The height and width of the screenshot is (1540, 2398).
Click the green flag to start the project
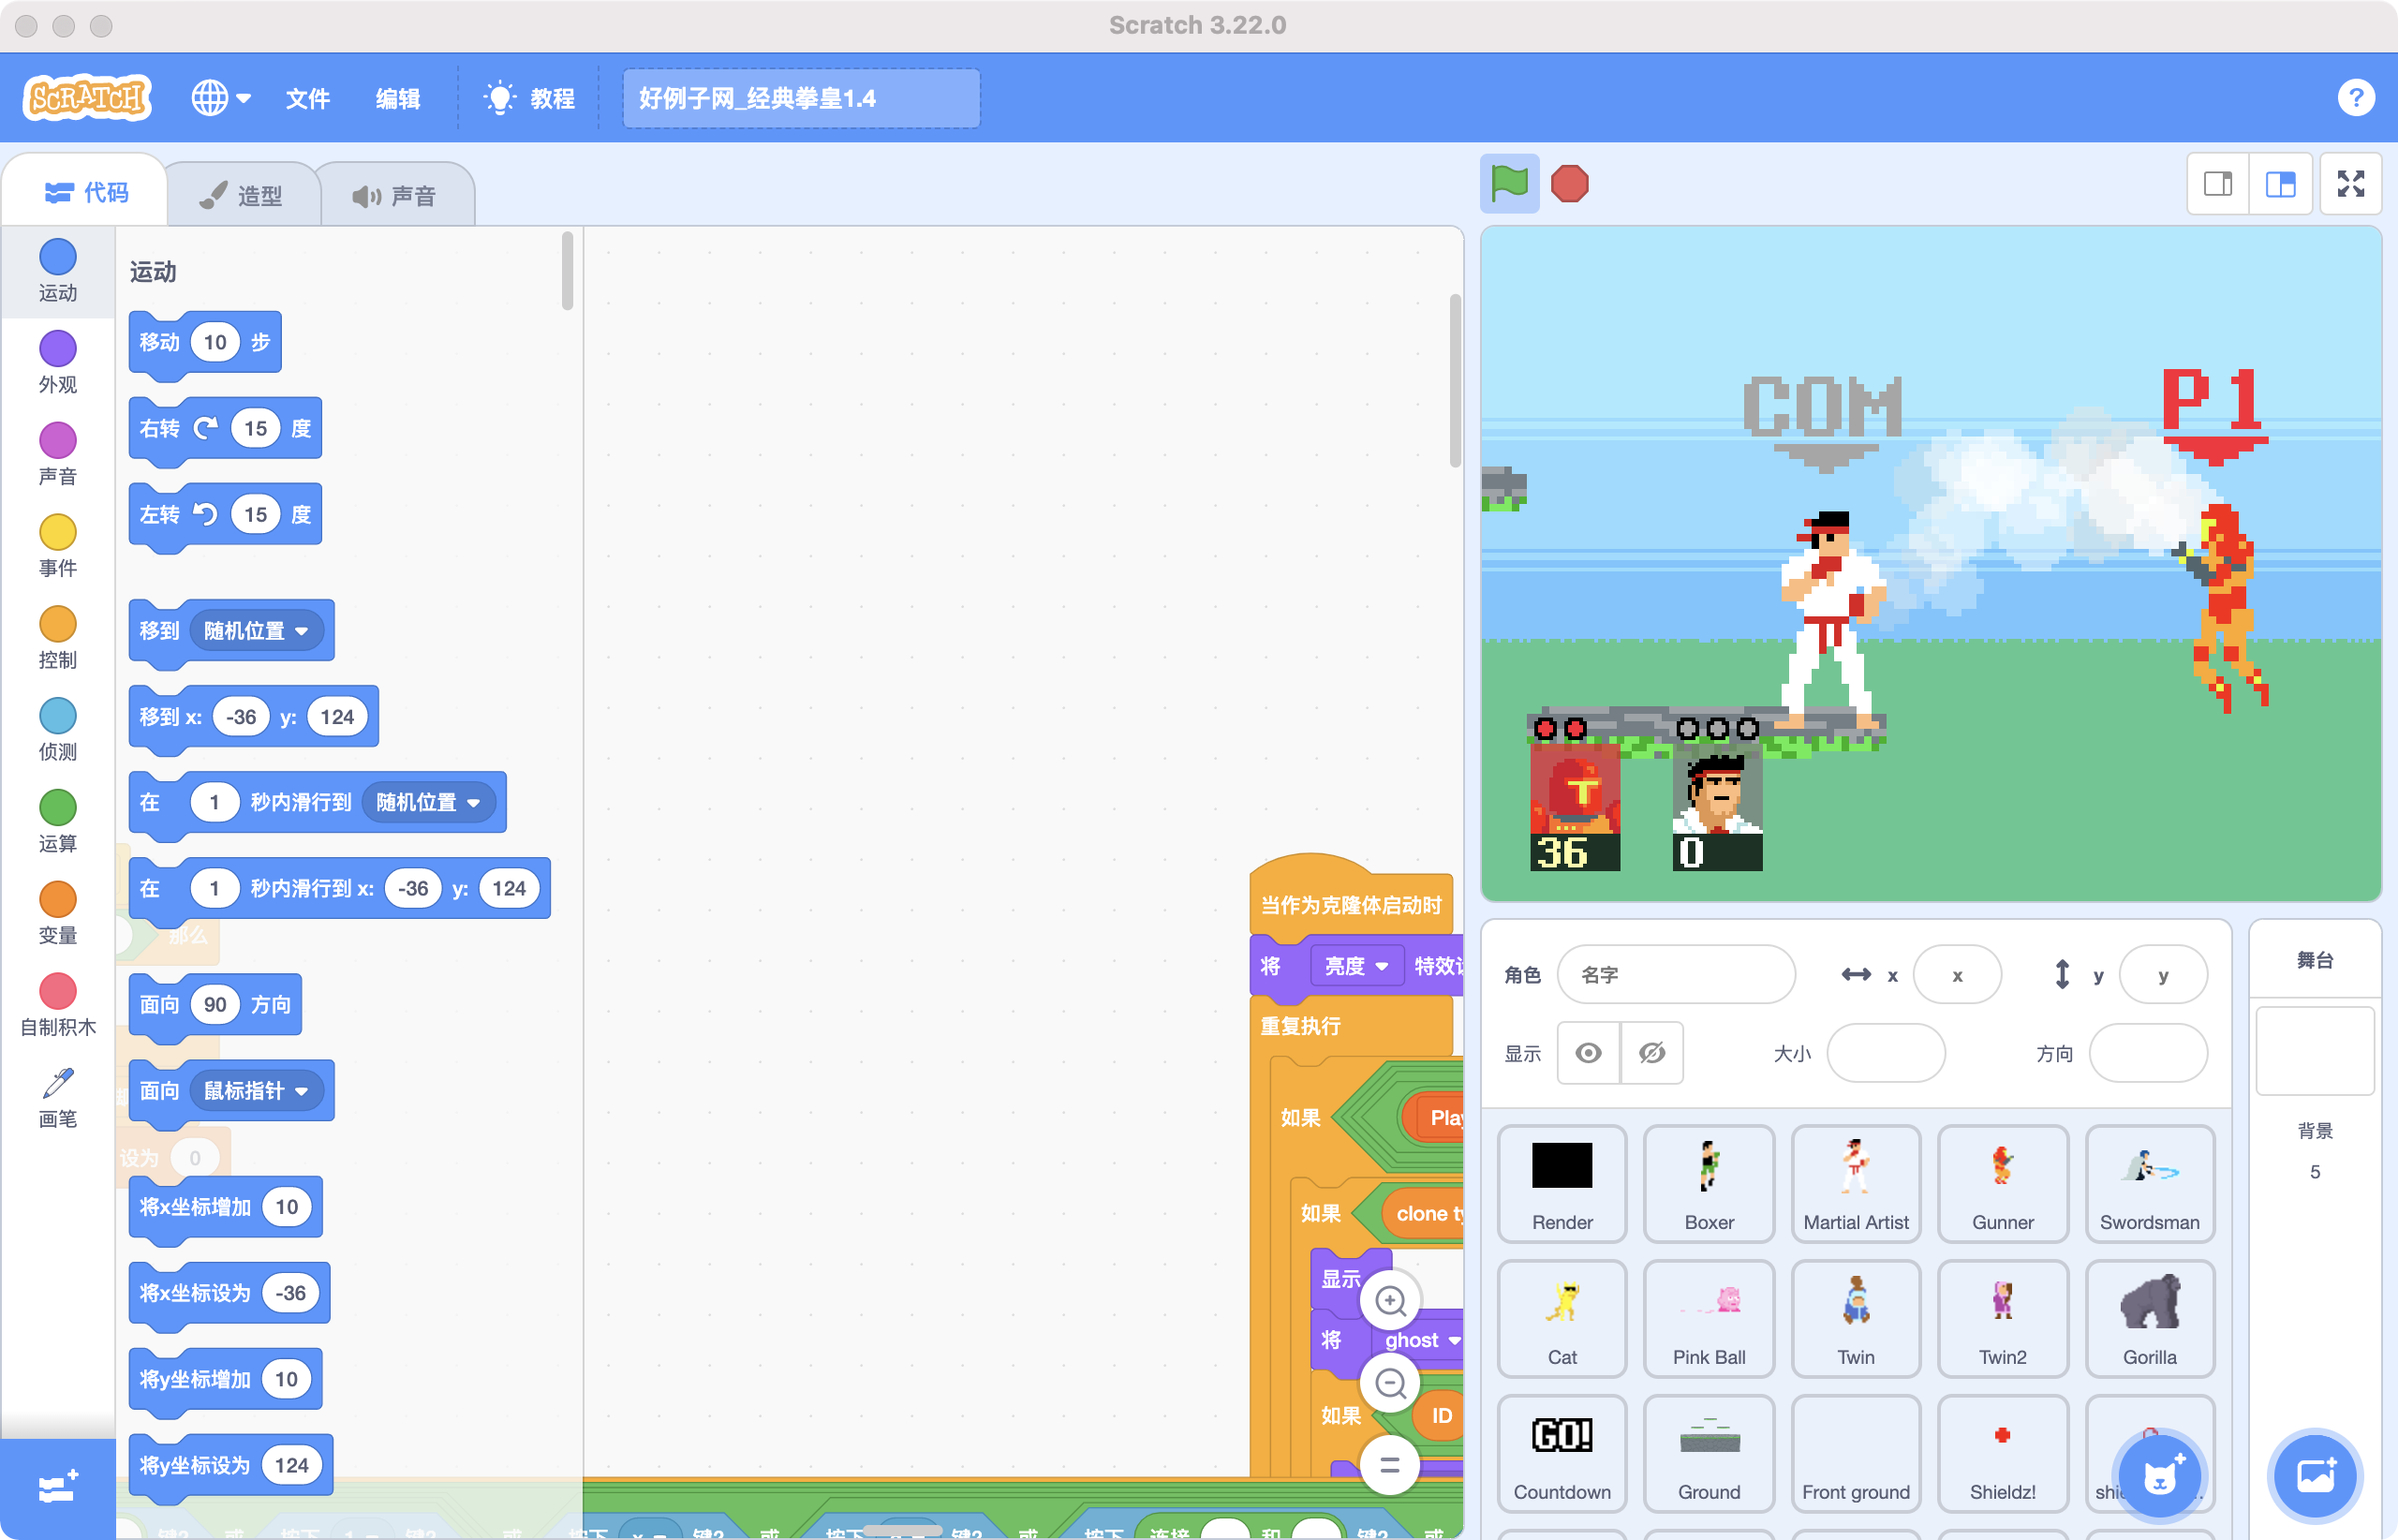point(1509,184)
